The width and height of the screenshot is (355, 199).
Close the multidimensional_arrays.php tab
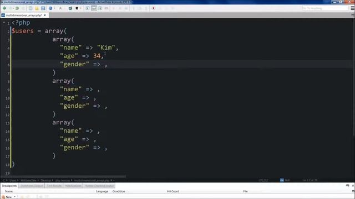(44, 15)
